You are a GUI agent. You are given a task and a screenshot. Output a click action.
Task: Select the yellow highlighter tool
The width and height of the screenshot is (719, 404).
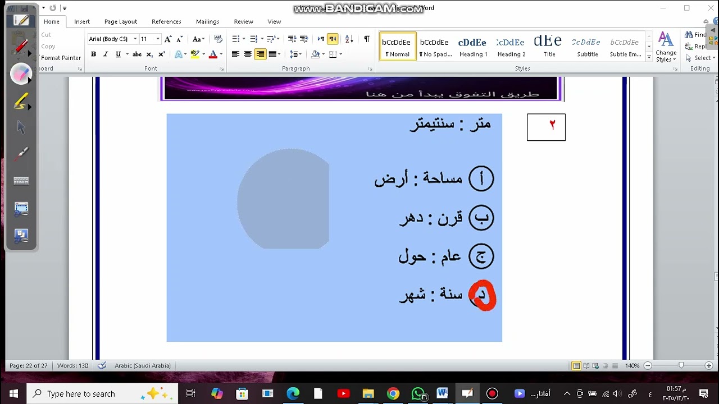(21, 102)
